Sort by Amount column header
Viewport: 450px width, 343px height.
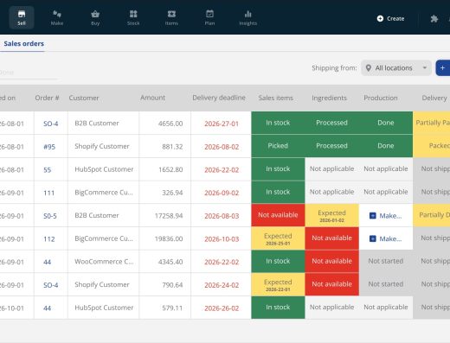pos(152,98)
